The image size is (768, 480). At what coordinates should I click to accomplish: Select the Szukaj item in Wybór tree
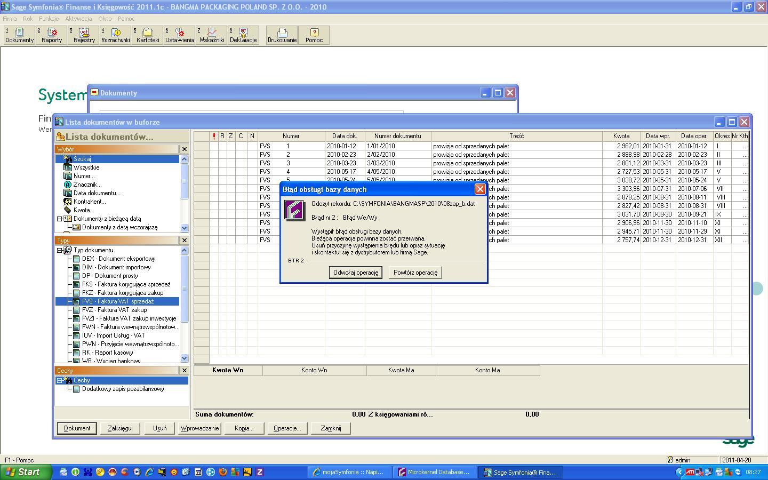[x=82, y=159]
